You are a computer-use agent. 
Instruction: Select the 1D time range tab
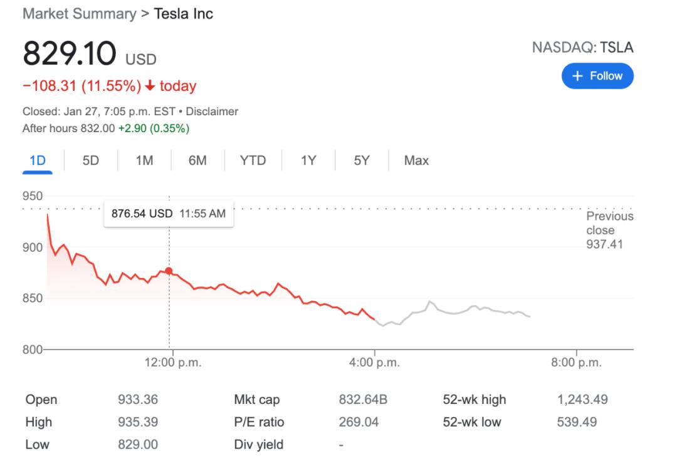tap(38, 160)
